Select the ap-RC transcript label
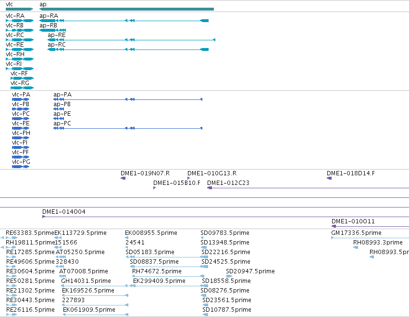 (57, 45)
